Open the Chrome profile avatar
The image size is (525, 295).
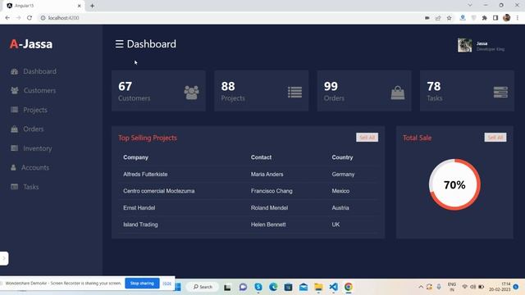coord(507,18)
